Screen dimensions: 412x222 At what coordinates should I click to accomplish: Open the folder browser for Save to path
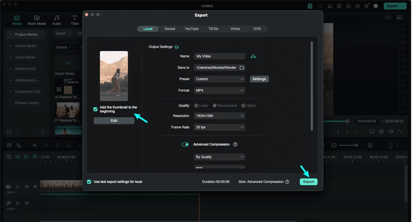pos(242,68)
